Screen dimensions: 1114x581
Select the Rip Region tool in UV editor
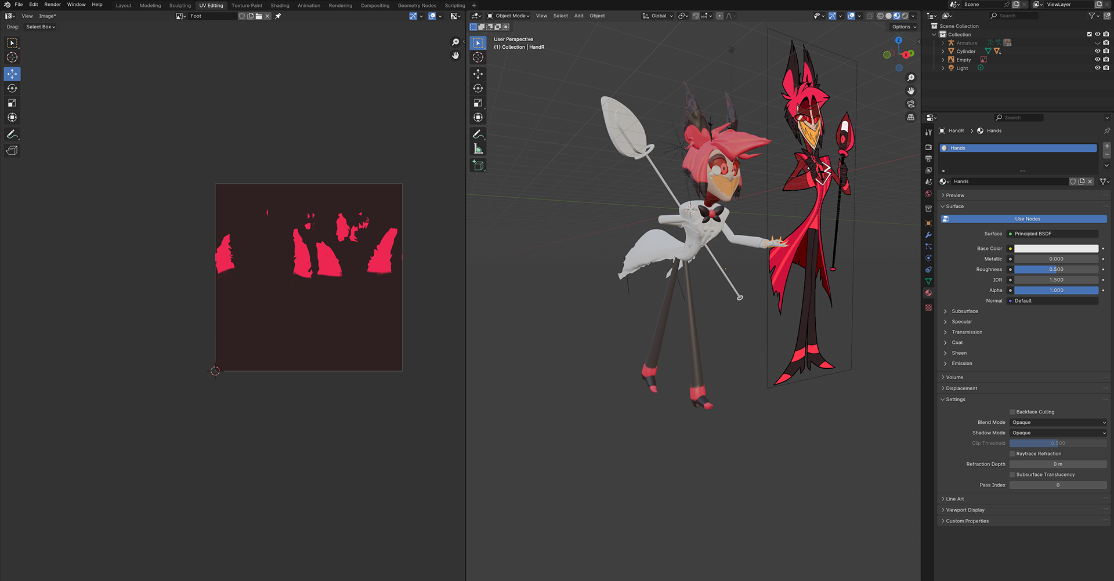(12, 150)
